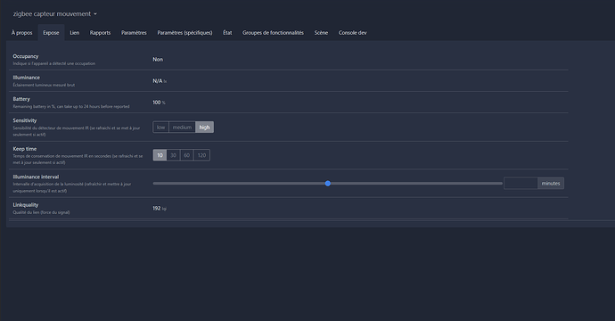
Task: Open Paramètres (spécifiques) tab
Action: [x=184, y=33]
